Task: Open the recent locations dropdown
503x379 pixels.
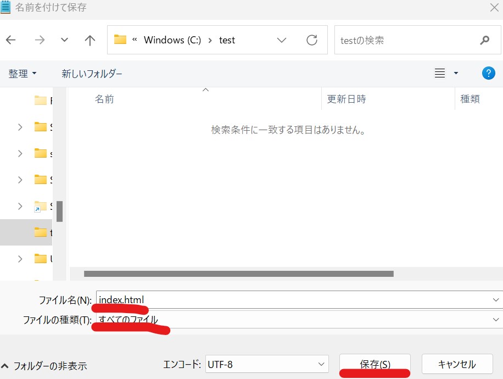Action: tap(65, 40)
